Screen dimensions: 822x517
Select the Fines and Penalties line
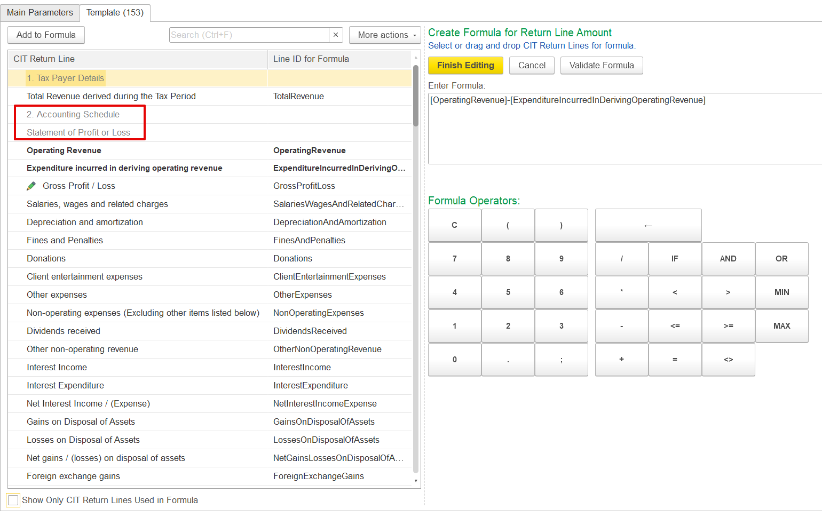click(x=210, y=241)
